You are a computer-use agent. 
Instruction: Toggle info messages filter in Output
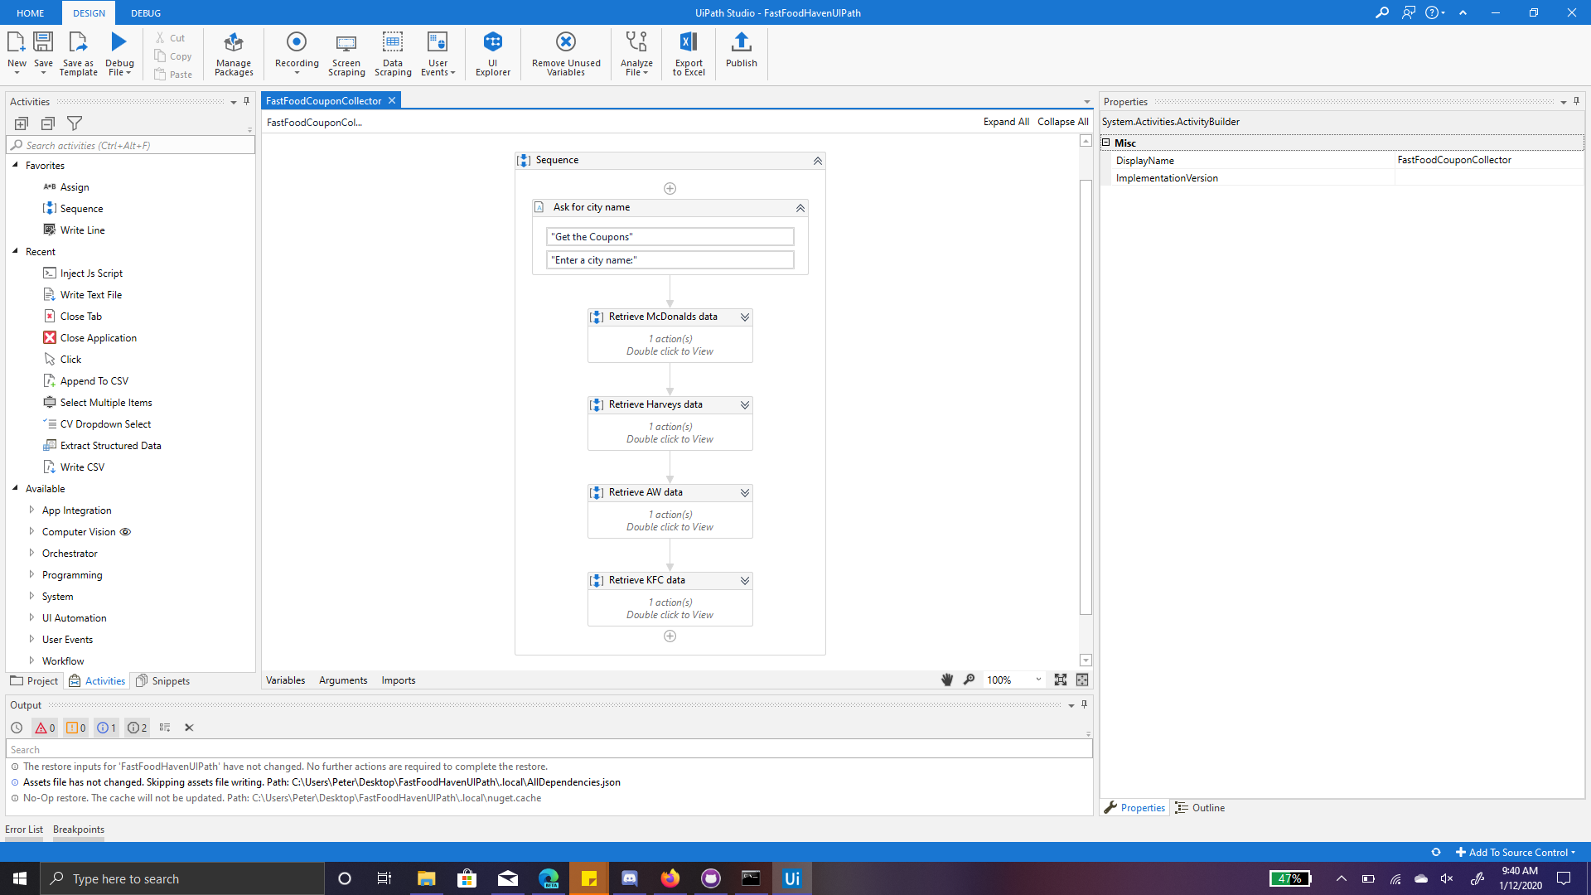coord(106,728)
